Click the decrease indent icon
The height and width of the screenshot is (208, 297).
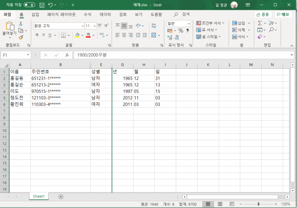(138, 35)
